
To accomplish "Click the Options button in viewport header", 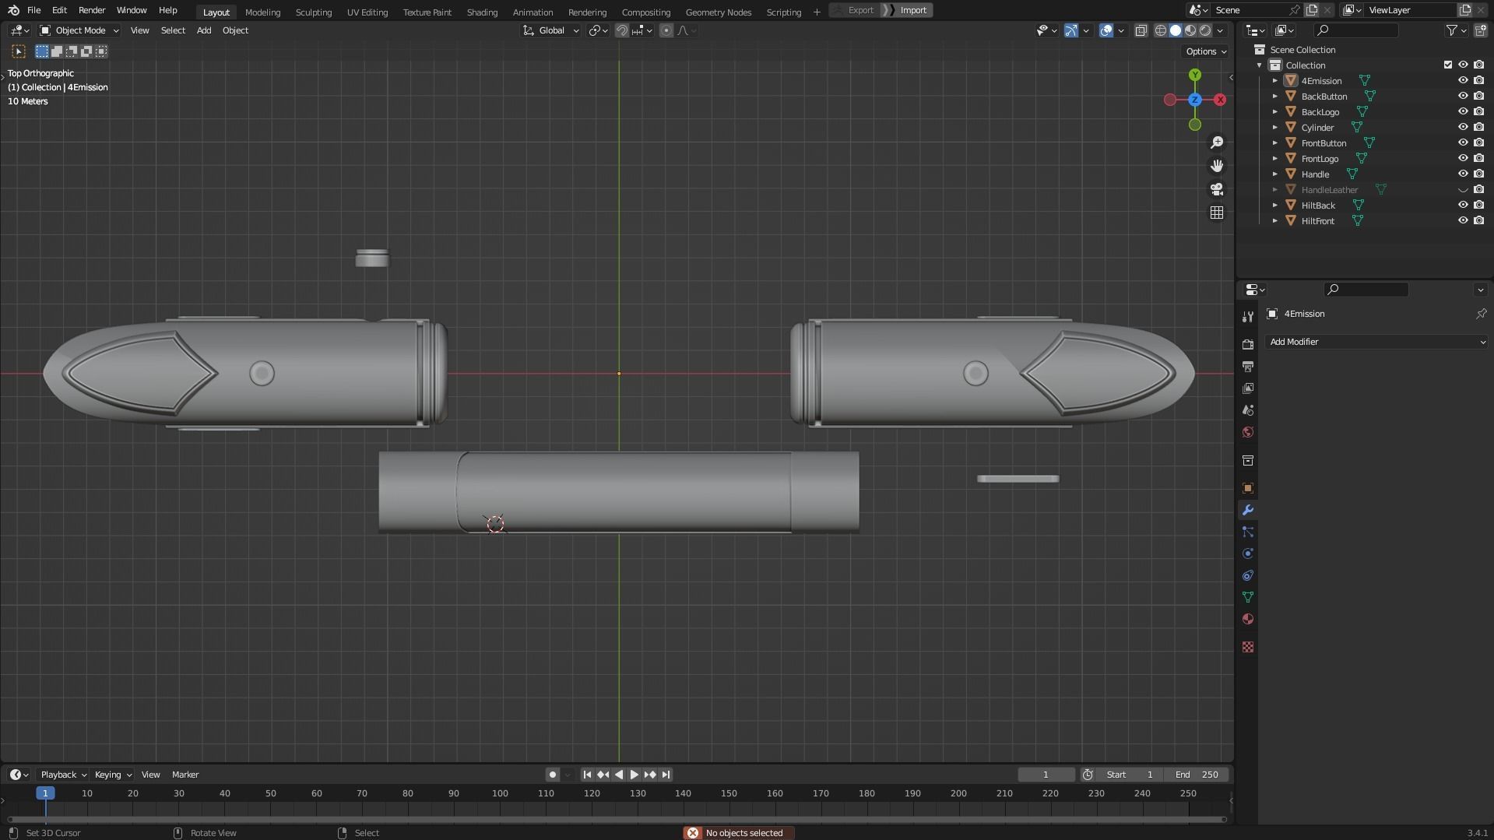I will [1206, 51].
